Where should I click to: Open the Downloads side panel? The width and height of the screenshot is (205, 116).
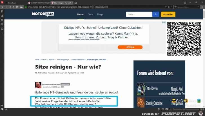(2, 16)
